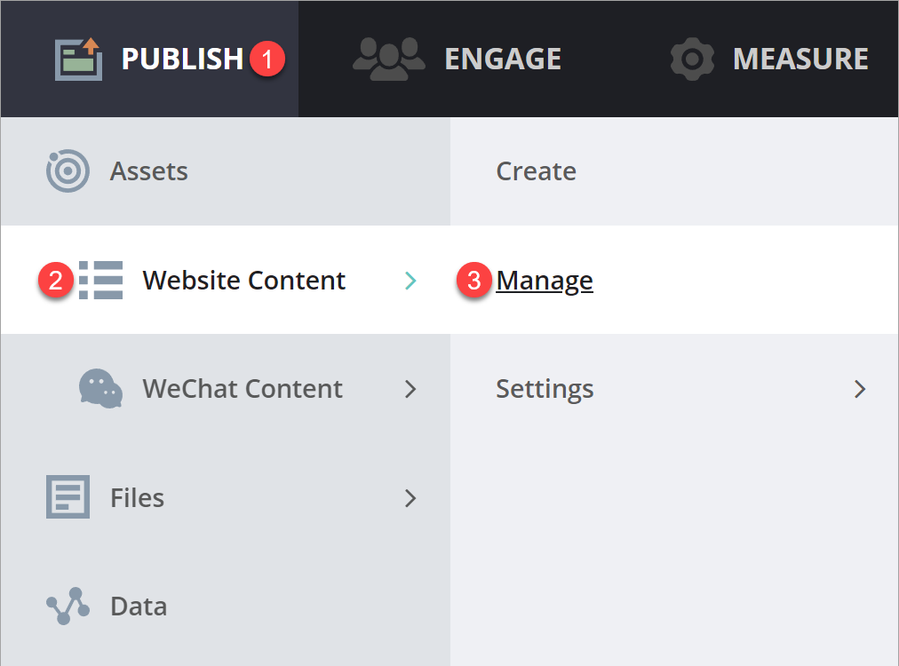Select the Files document icon

click(68, 497)
